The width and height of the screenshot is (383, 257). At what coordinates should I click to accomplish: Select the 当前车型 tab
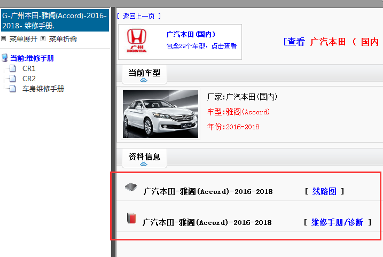click(x=144, y=74)
